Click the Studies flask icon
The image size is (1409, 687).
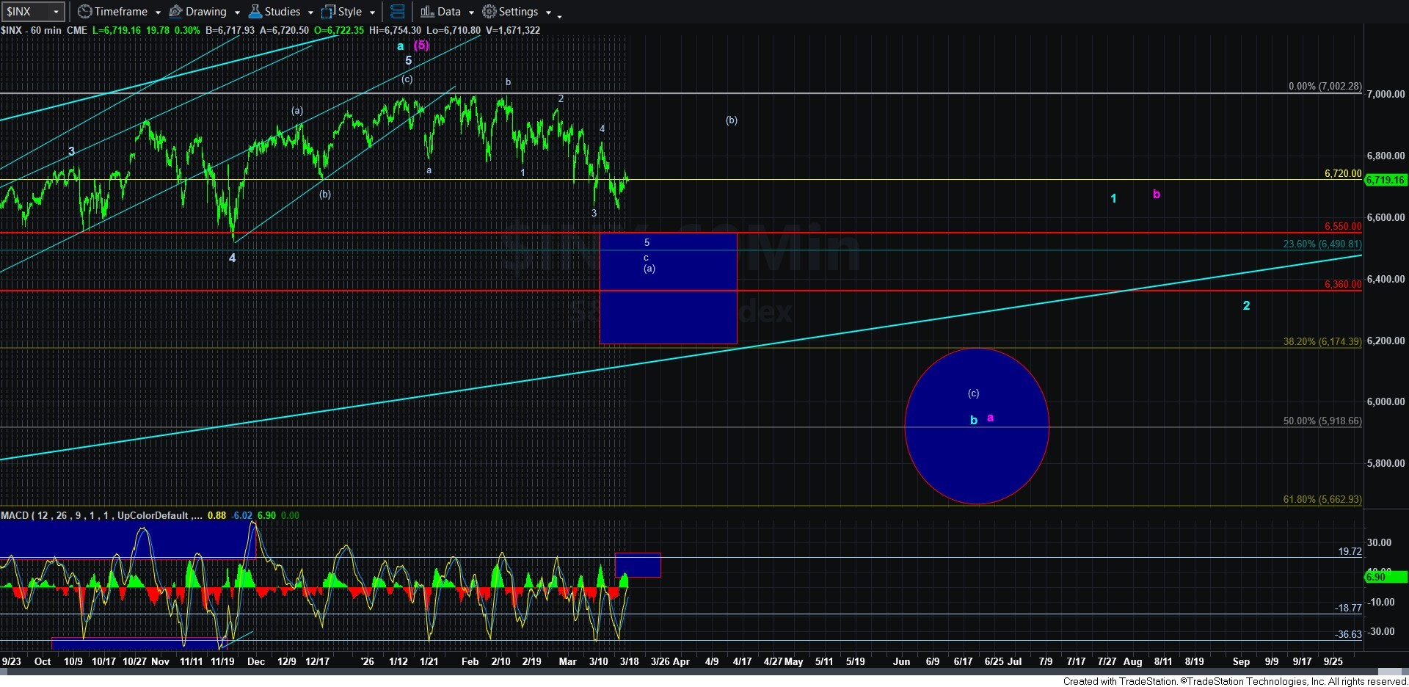tap(255, 12)
